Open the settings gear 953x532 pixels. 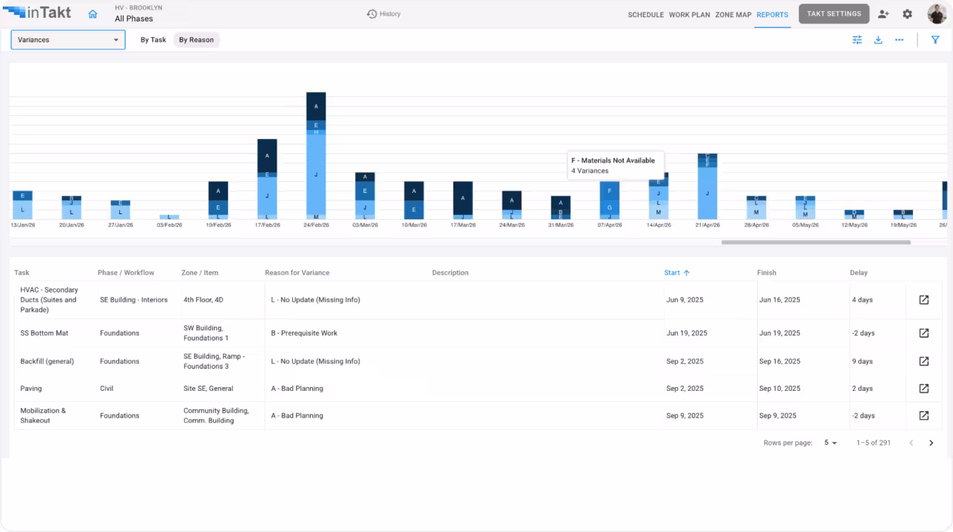point(907,14)
